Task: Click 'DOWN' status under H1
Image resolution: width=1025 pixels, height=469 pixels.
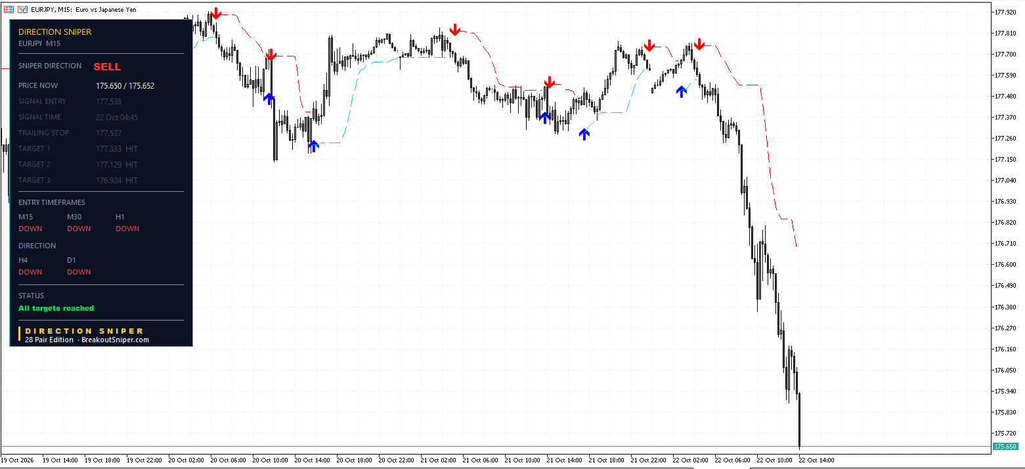Action: (x=127, y=229)
